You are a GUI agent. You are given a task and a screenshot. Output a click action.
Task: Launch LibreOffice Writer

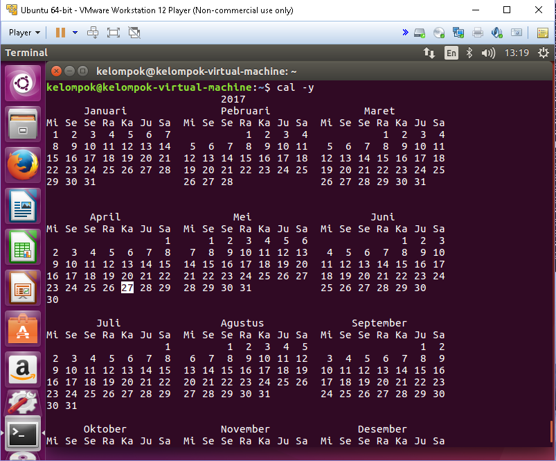click(23, 206)
